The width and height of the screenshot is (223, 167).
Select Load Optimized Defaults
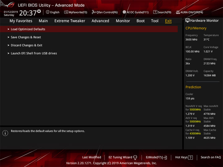(x=89, y=29)
